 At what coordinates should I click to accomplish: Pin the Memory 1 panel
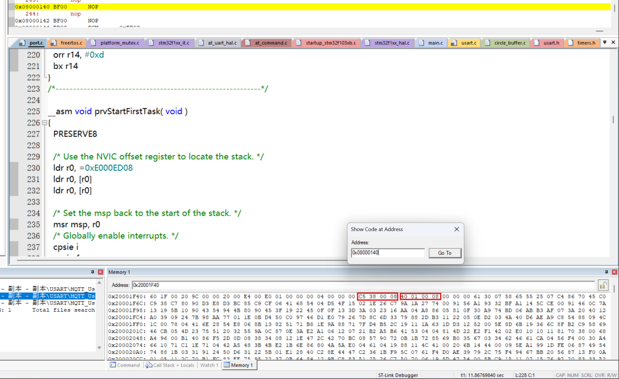(606, 272)
